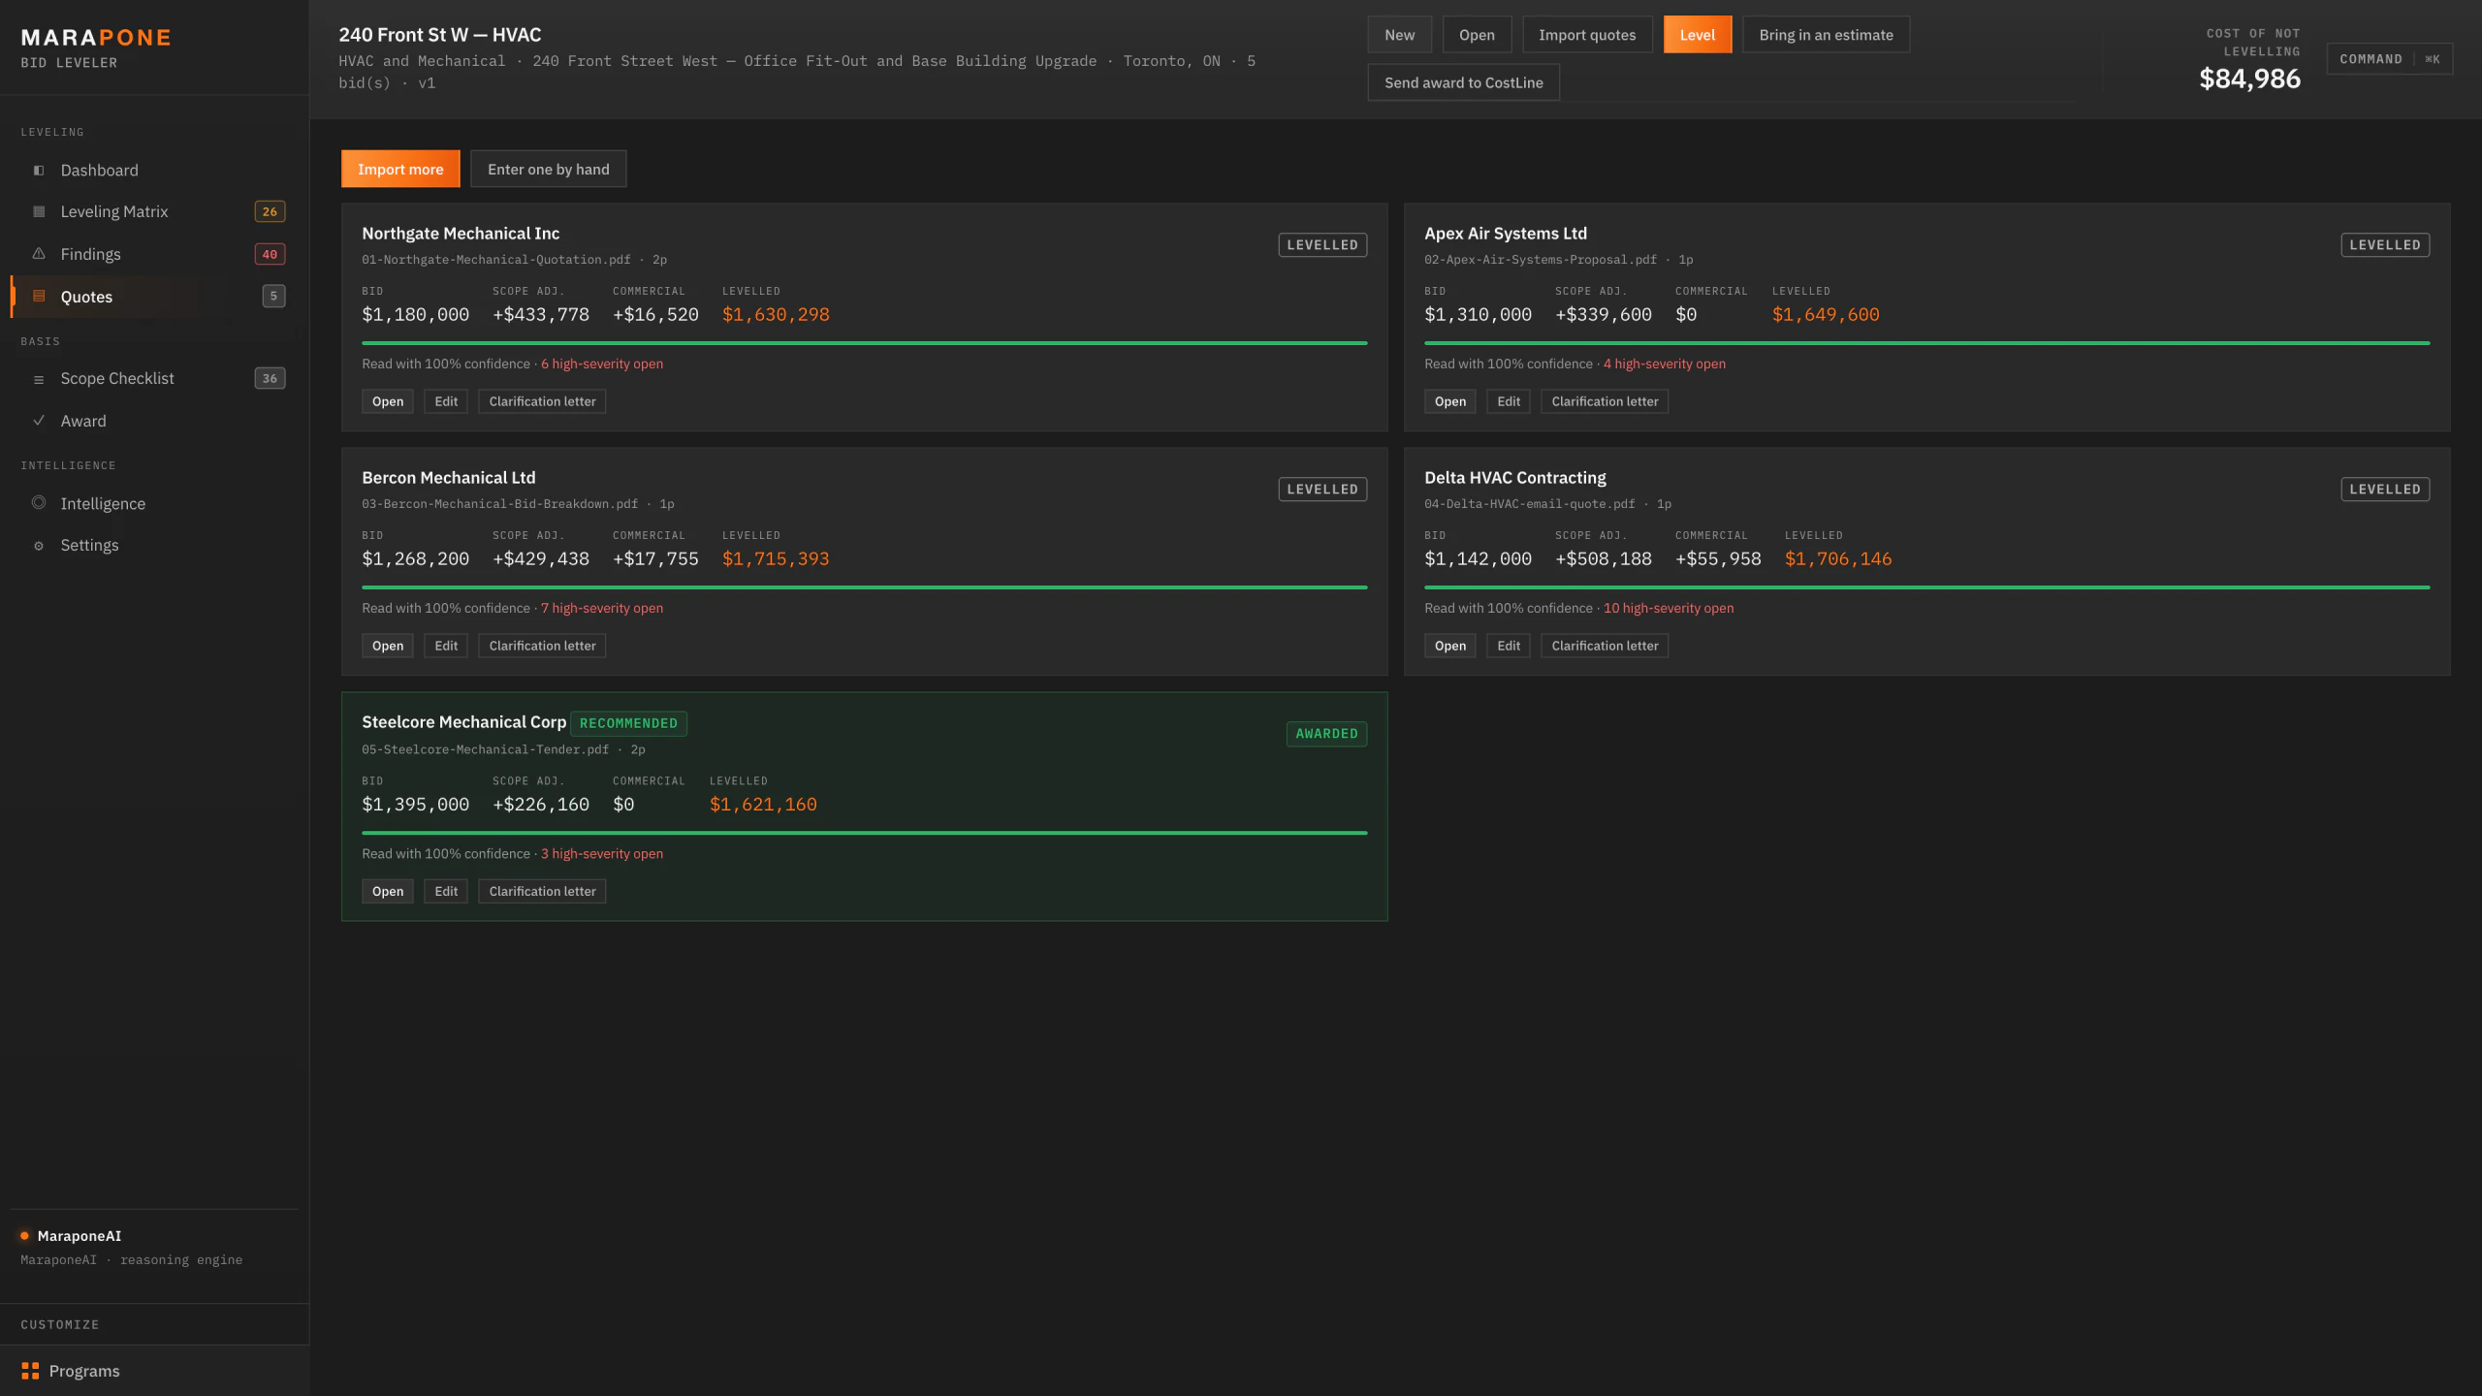2482x1396 pixels.
Task: Click Northgate's green confidence bar
Action: pyautogui.click(x=865, y=343)
